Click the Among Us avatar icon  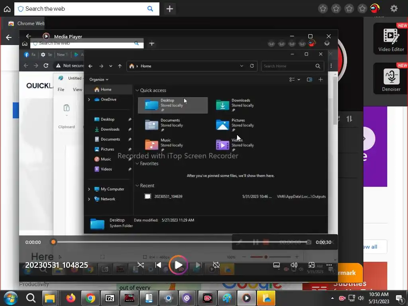click(375, 8)
